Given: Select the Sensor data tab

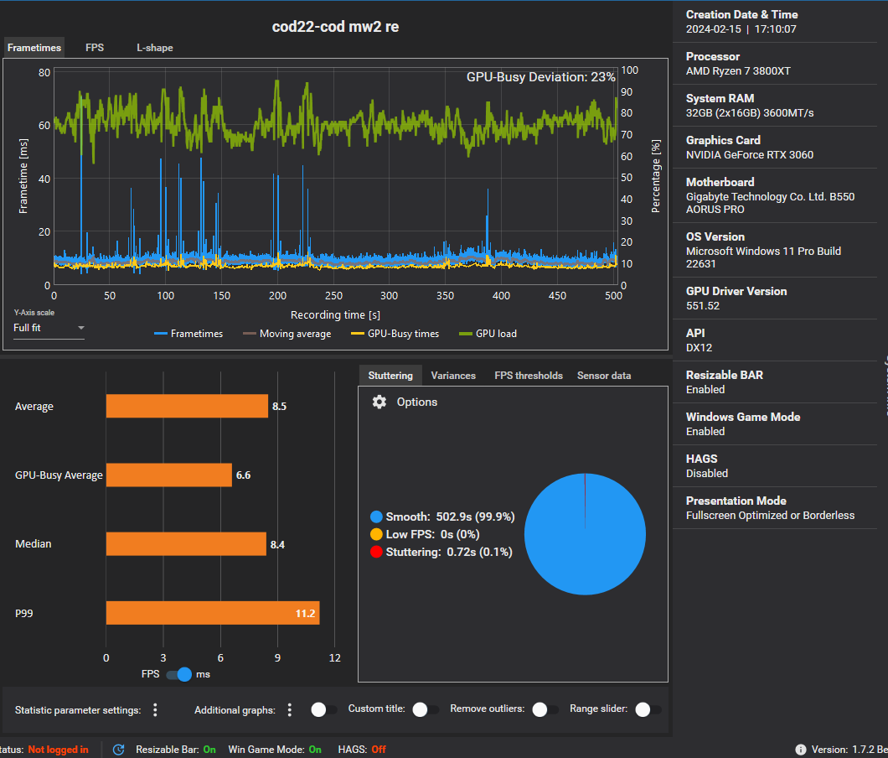Looking at the screenshot, I should (604, 376).
